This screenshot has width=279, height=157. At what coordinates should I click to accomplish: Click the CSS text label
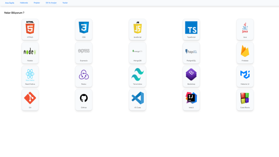(84, 37)
